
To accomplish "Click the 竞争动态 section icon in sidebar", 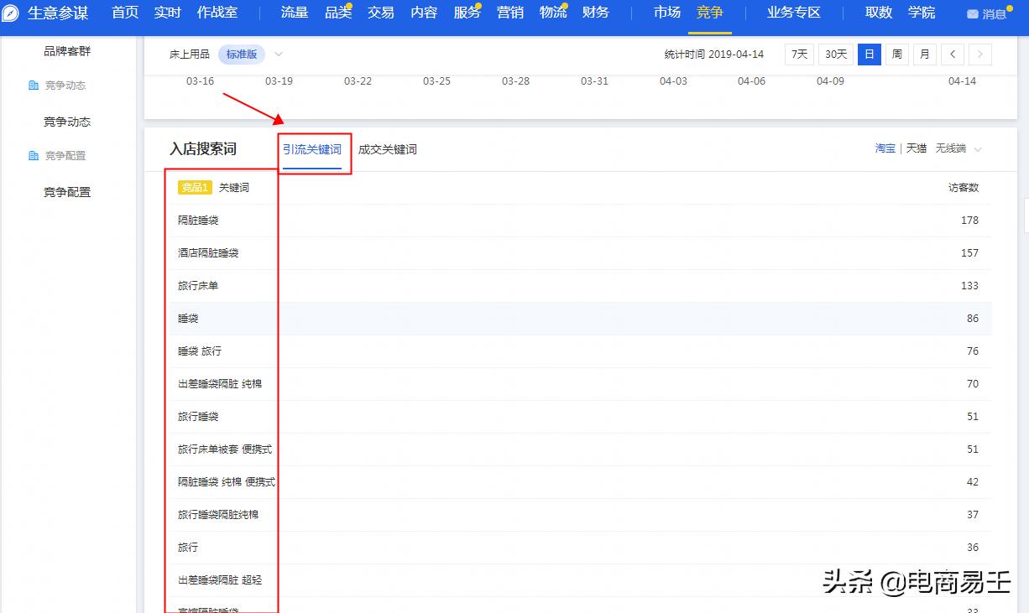I will [34, 86].
